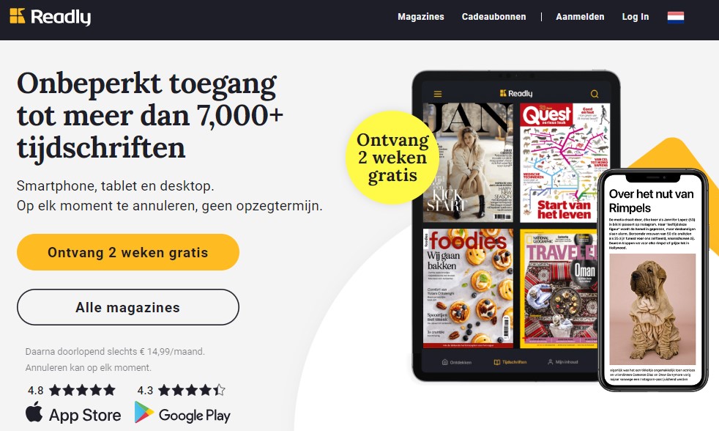Click the Alle magazines button

(128, 307)
